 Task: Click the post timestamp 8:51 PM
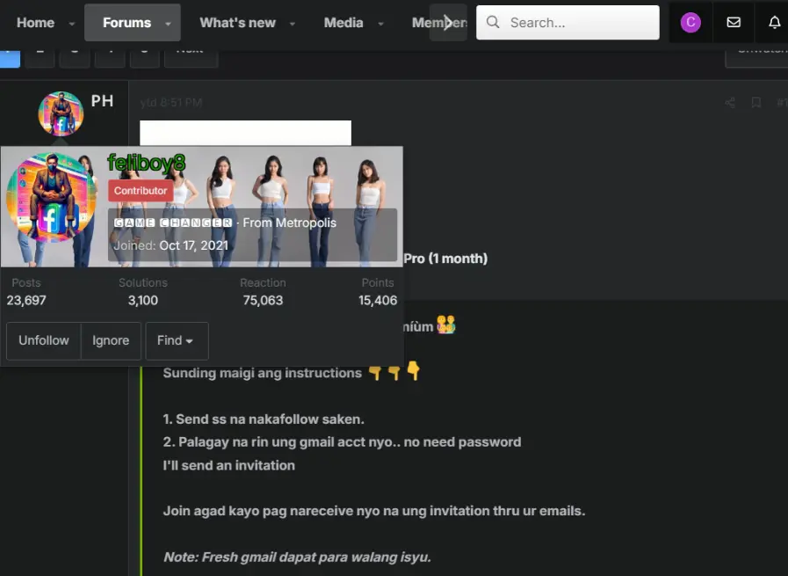[x=171, y=103]
